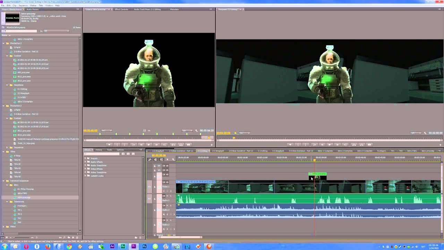Screen dimensions: 444x250
Task: Switch Project panel to list view
Action: pos(3,237)
